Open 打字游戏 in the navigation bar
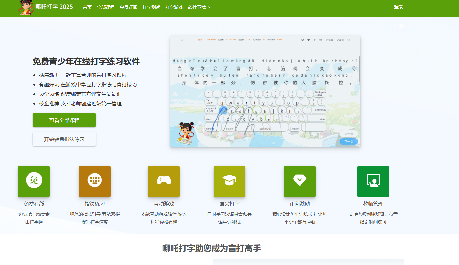This screenshot has height=265, width=459. [x=174, y=7]
